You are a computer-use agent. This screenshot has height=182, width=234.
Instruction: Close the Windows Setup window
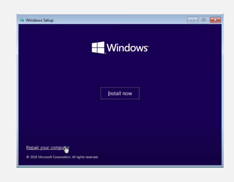[215, 20]
